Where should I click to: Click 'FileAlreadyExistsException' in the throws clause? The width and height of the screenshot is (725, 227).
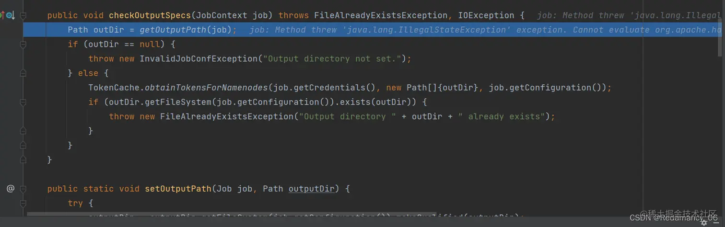pyautogui.click(x=381, y=16)
